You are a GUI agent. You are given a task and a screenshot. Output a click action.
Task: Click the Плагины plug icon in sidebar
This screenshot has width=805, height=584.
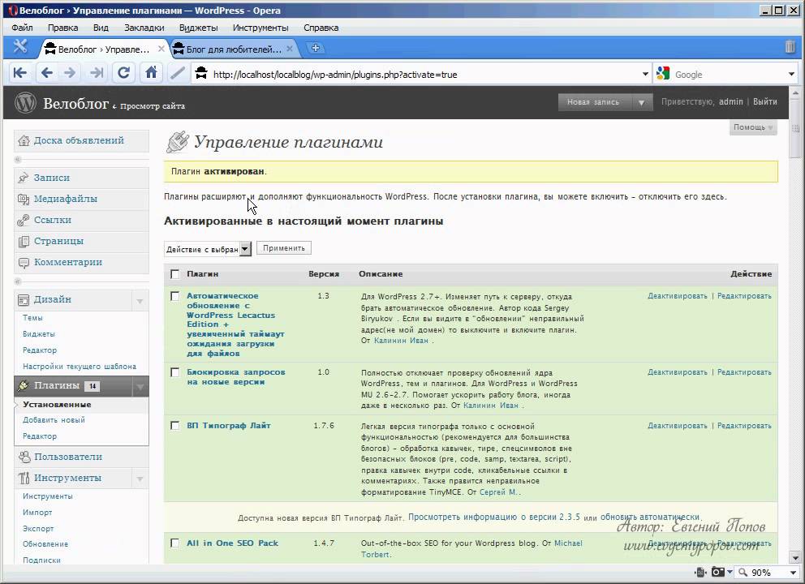[x=24, y=386]
